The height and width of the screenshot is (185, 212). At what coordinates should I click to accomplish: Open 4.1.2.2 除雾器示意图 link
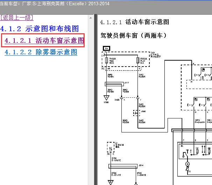41,52
